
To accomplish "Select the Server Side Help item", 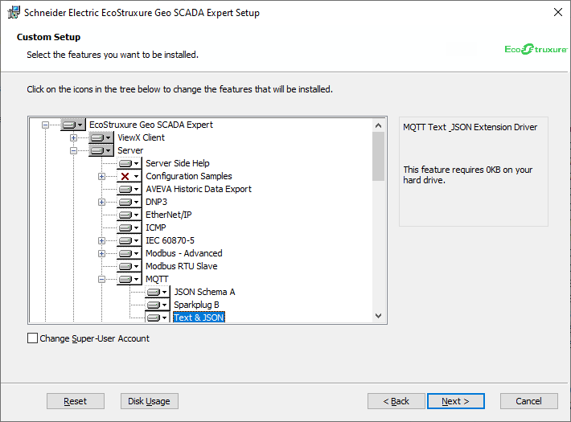I will 177,163.
